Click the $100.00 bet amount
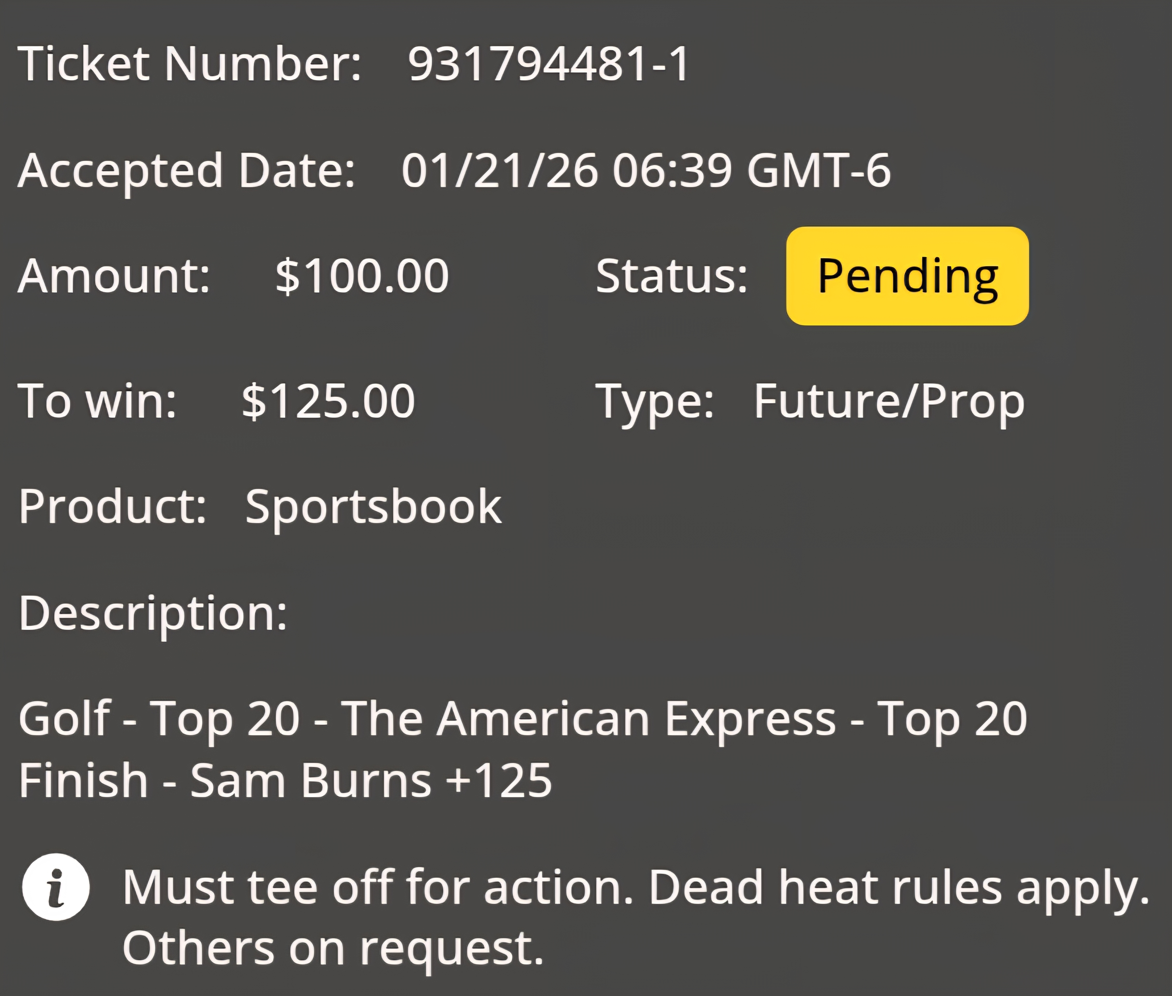Image resolution: width=1172 pixels, height=996 pixels. (362, 276)
